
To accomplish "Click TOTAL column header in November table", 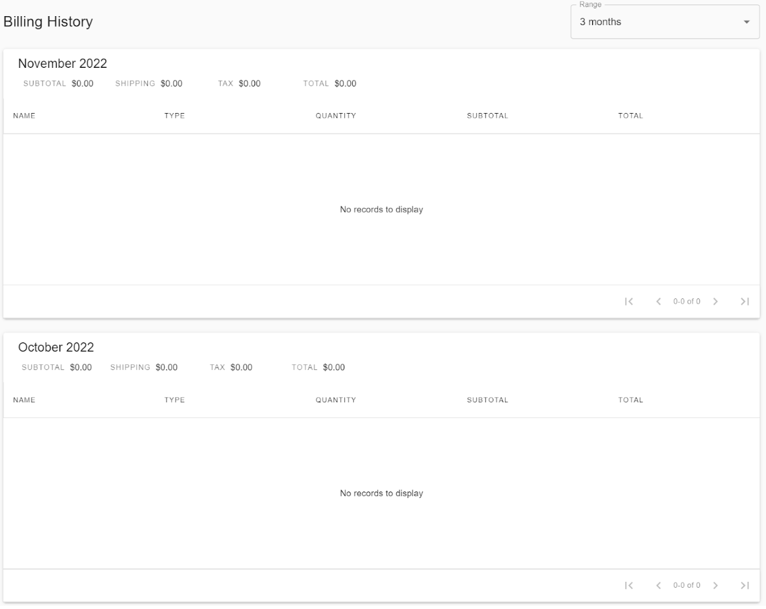I will pyautogui.click(x=630, y=116).
